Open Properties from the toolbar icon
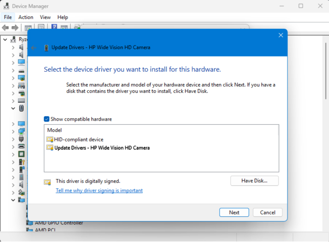 41,27
